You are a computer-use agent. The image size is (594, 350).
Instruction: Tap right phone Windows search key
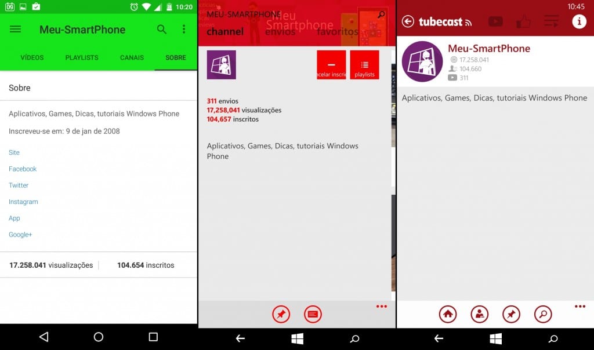pyautogui.click(x=553, y=338)
